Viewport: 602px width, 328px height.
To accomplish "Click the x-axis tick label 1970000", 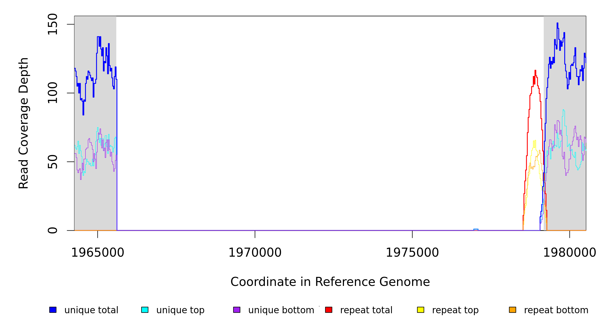I will coord(255,253).
